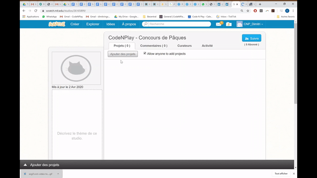This screenshot has height=178, width=317.
Task: Switch to the Projets (0) tab
Action: (122, 45)
